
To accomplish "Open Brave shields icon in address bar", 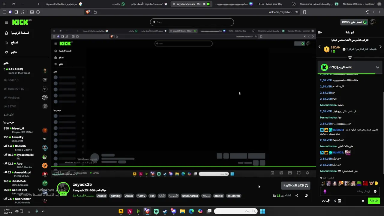I will click(x=88, y=12).
